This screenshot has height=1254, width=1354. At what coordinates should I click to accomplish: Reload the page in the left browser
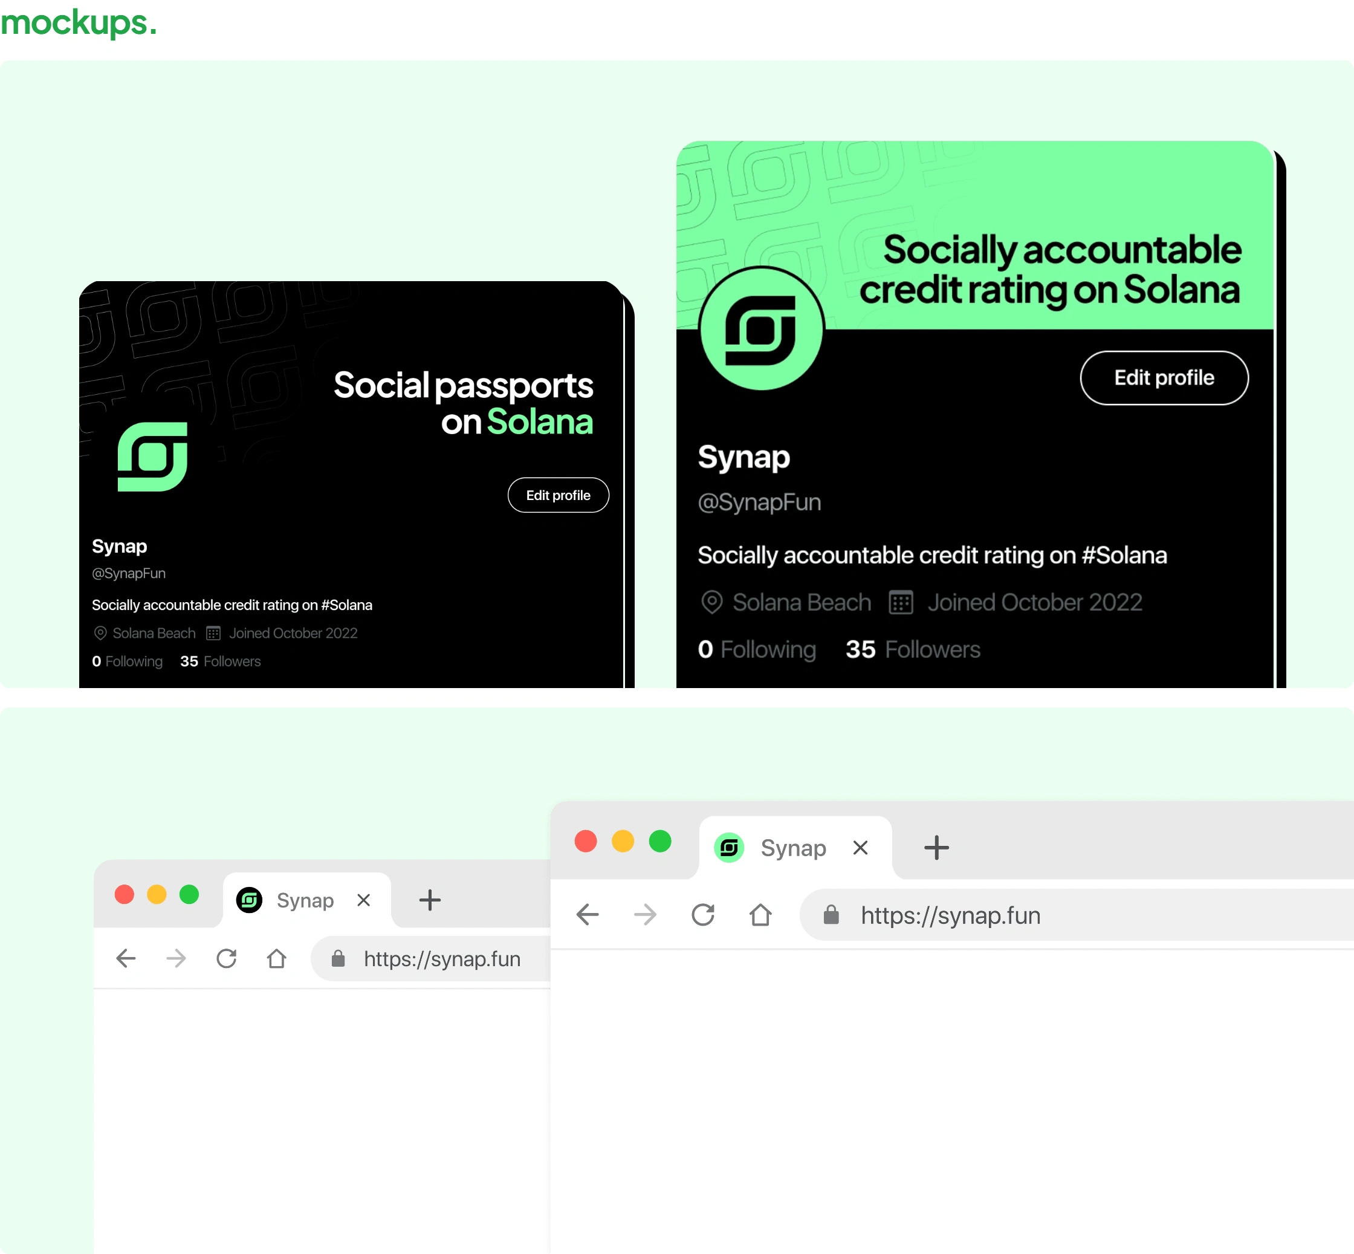[x=227, y=959]
